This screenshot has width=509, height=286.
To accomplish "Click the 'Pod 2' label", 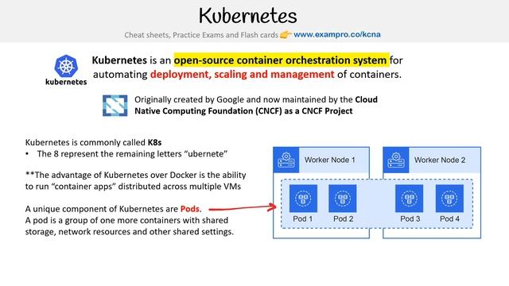I will pyautogui.click(x=343, y=219).
